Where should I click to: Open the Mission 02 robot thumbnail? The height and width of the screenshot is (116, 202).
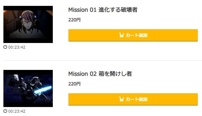pos(28,88)
